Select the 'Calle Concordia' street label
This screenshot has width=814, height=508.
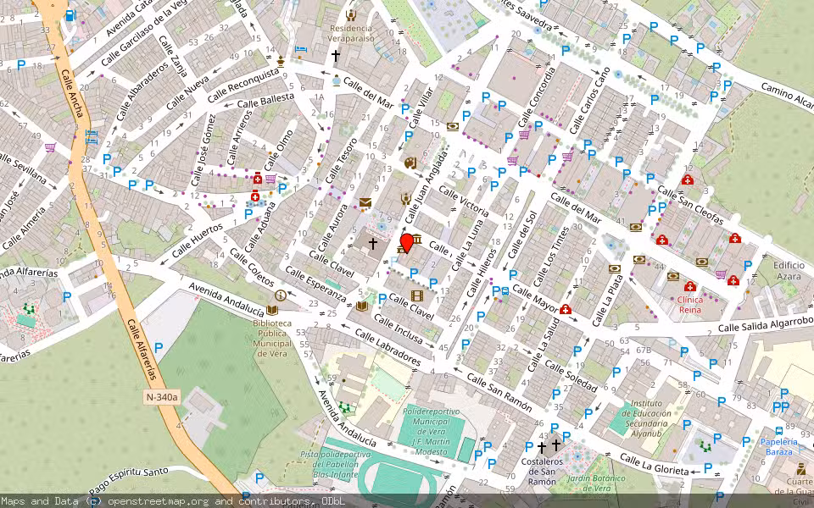(x=537, y=97)
